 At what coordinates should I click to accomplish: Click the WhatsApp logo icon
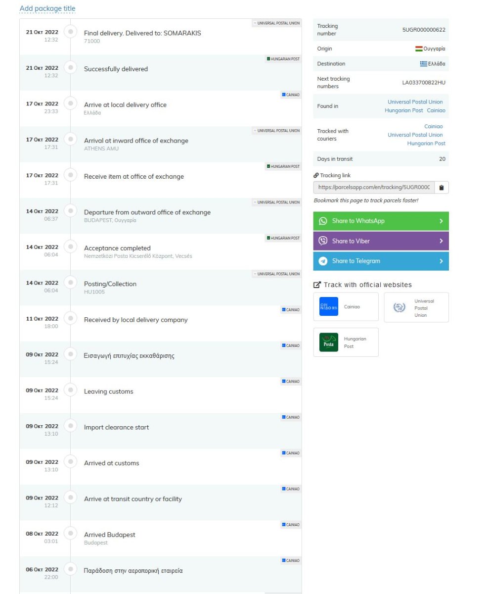click(x=323, y=221)
